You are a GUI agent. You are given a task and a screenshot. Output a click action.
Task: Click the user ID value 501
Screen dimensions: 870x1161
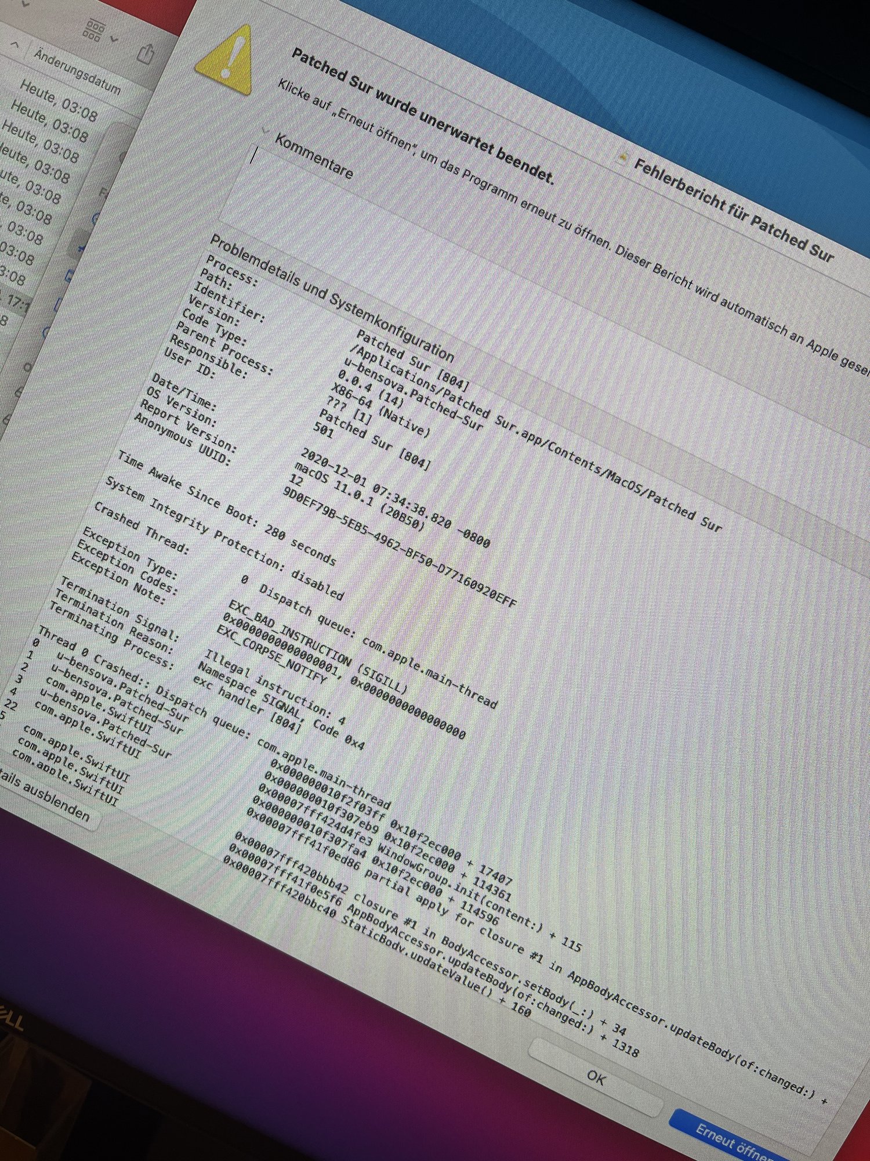[x=324, y=430]
